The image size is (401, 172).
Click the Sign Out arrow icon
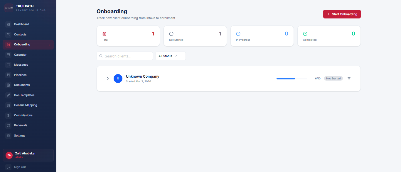(9, 167)
